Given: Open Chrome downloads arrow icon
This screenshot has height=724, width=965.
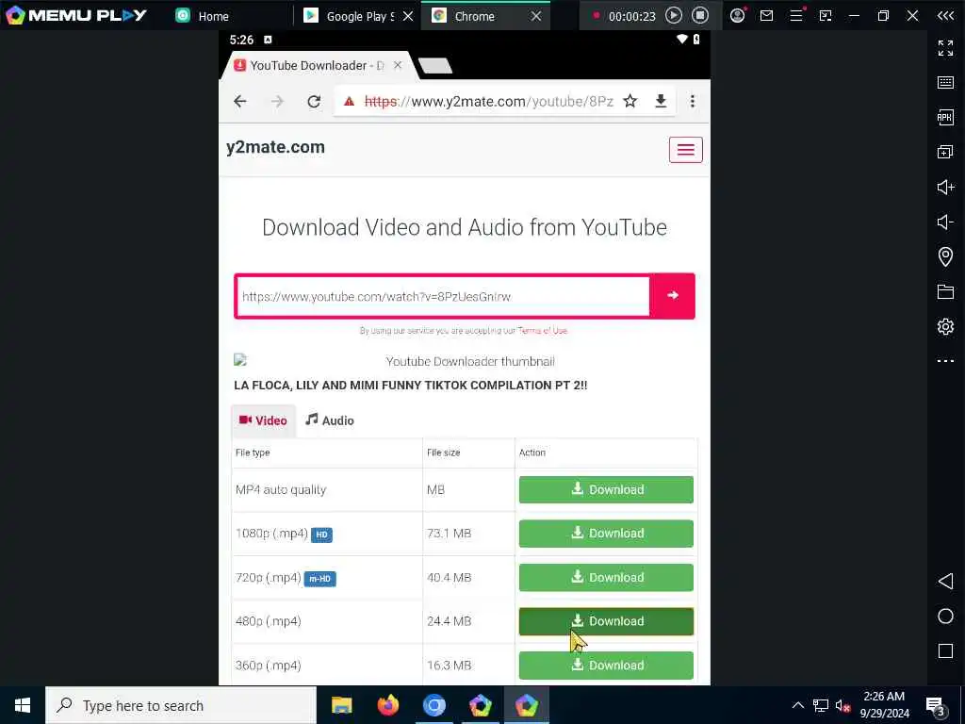Looking at the screenshot, I should click(x=661, y=101).
